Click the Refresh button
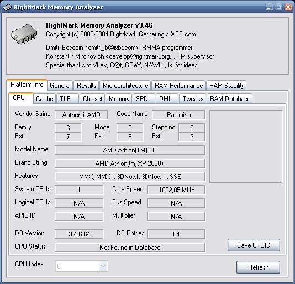Screen dimensions: 295x284 pyautogui.click(x=258, y=267)
